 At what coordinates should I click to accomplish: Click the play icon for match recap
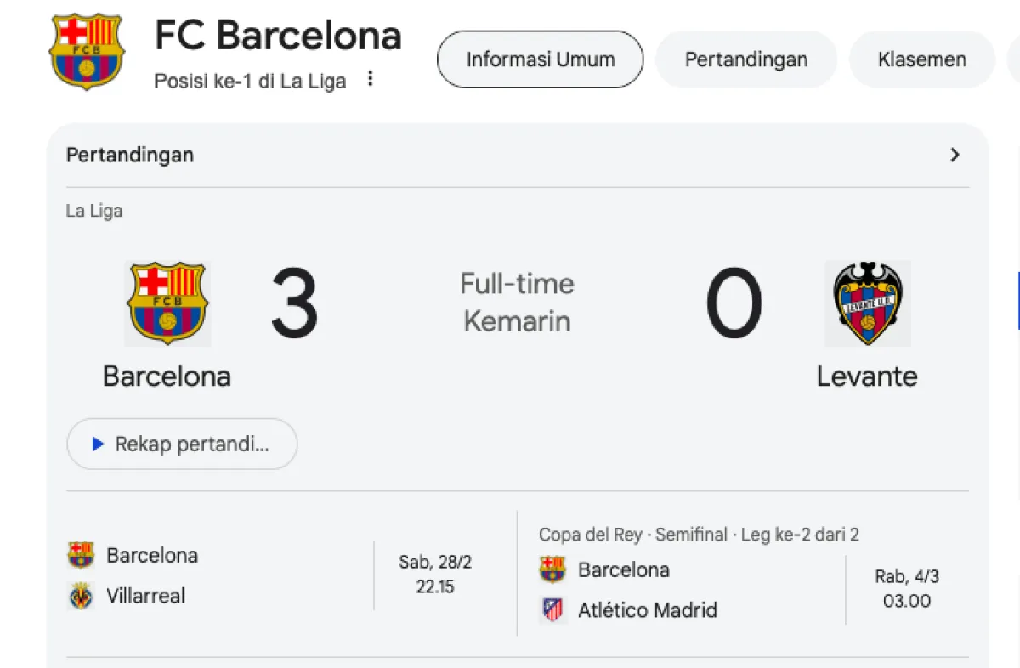coord(98,444)
